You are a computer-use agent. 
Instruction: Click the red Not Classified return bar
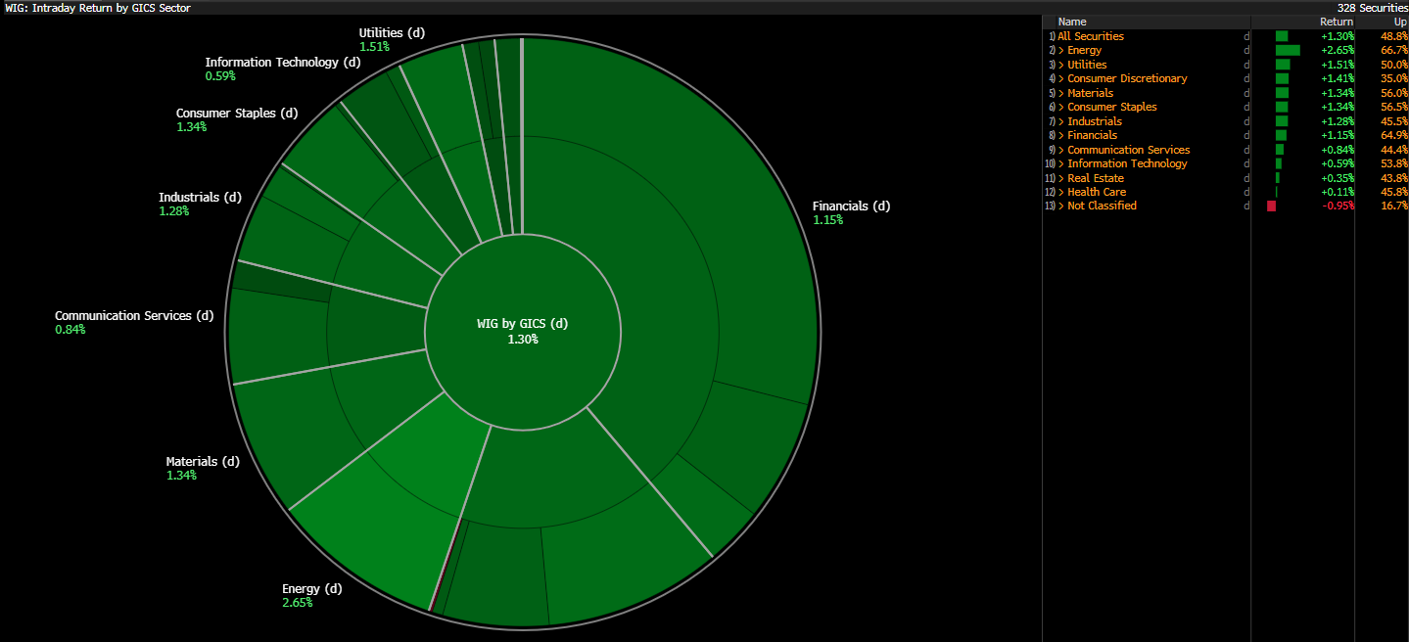(1271, 206)
